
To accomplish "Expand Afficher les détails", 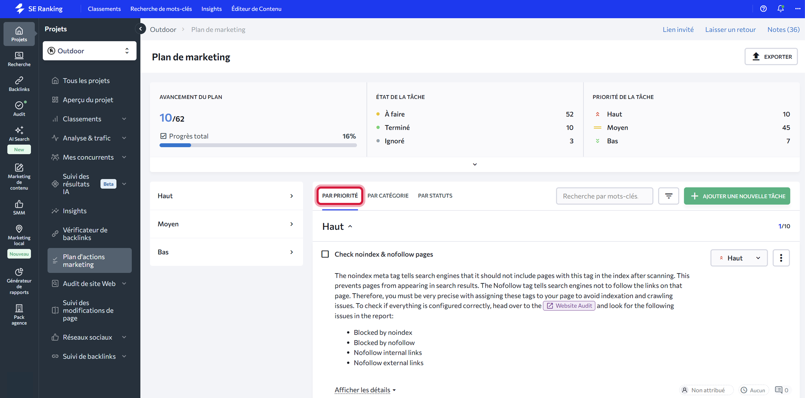I will [x=365, y=390].
